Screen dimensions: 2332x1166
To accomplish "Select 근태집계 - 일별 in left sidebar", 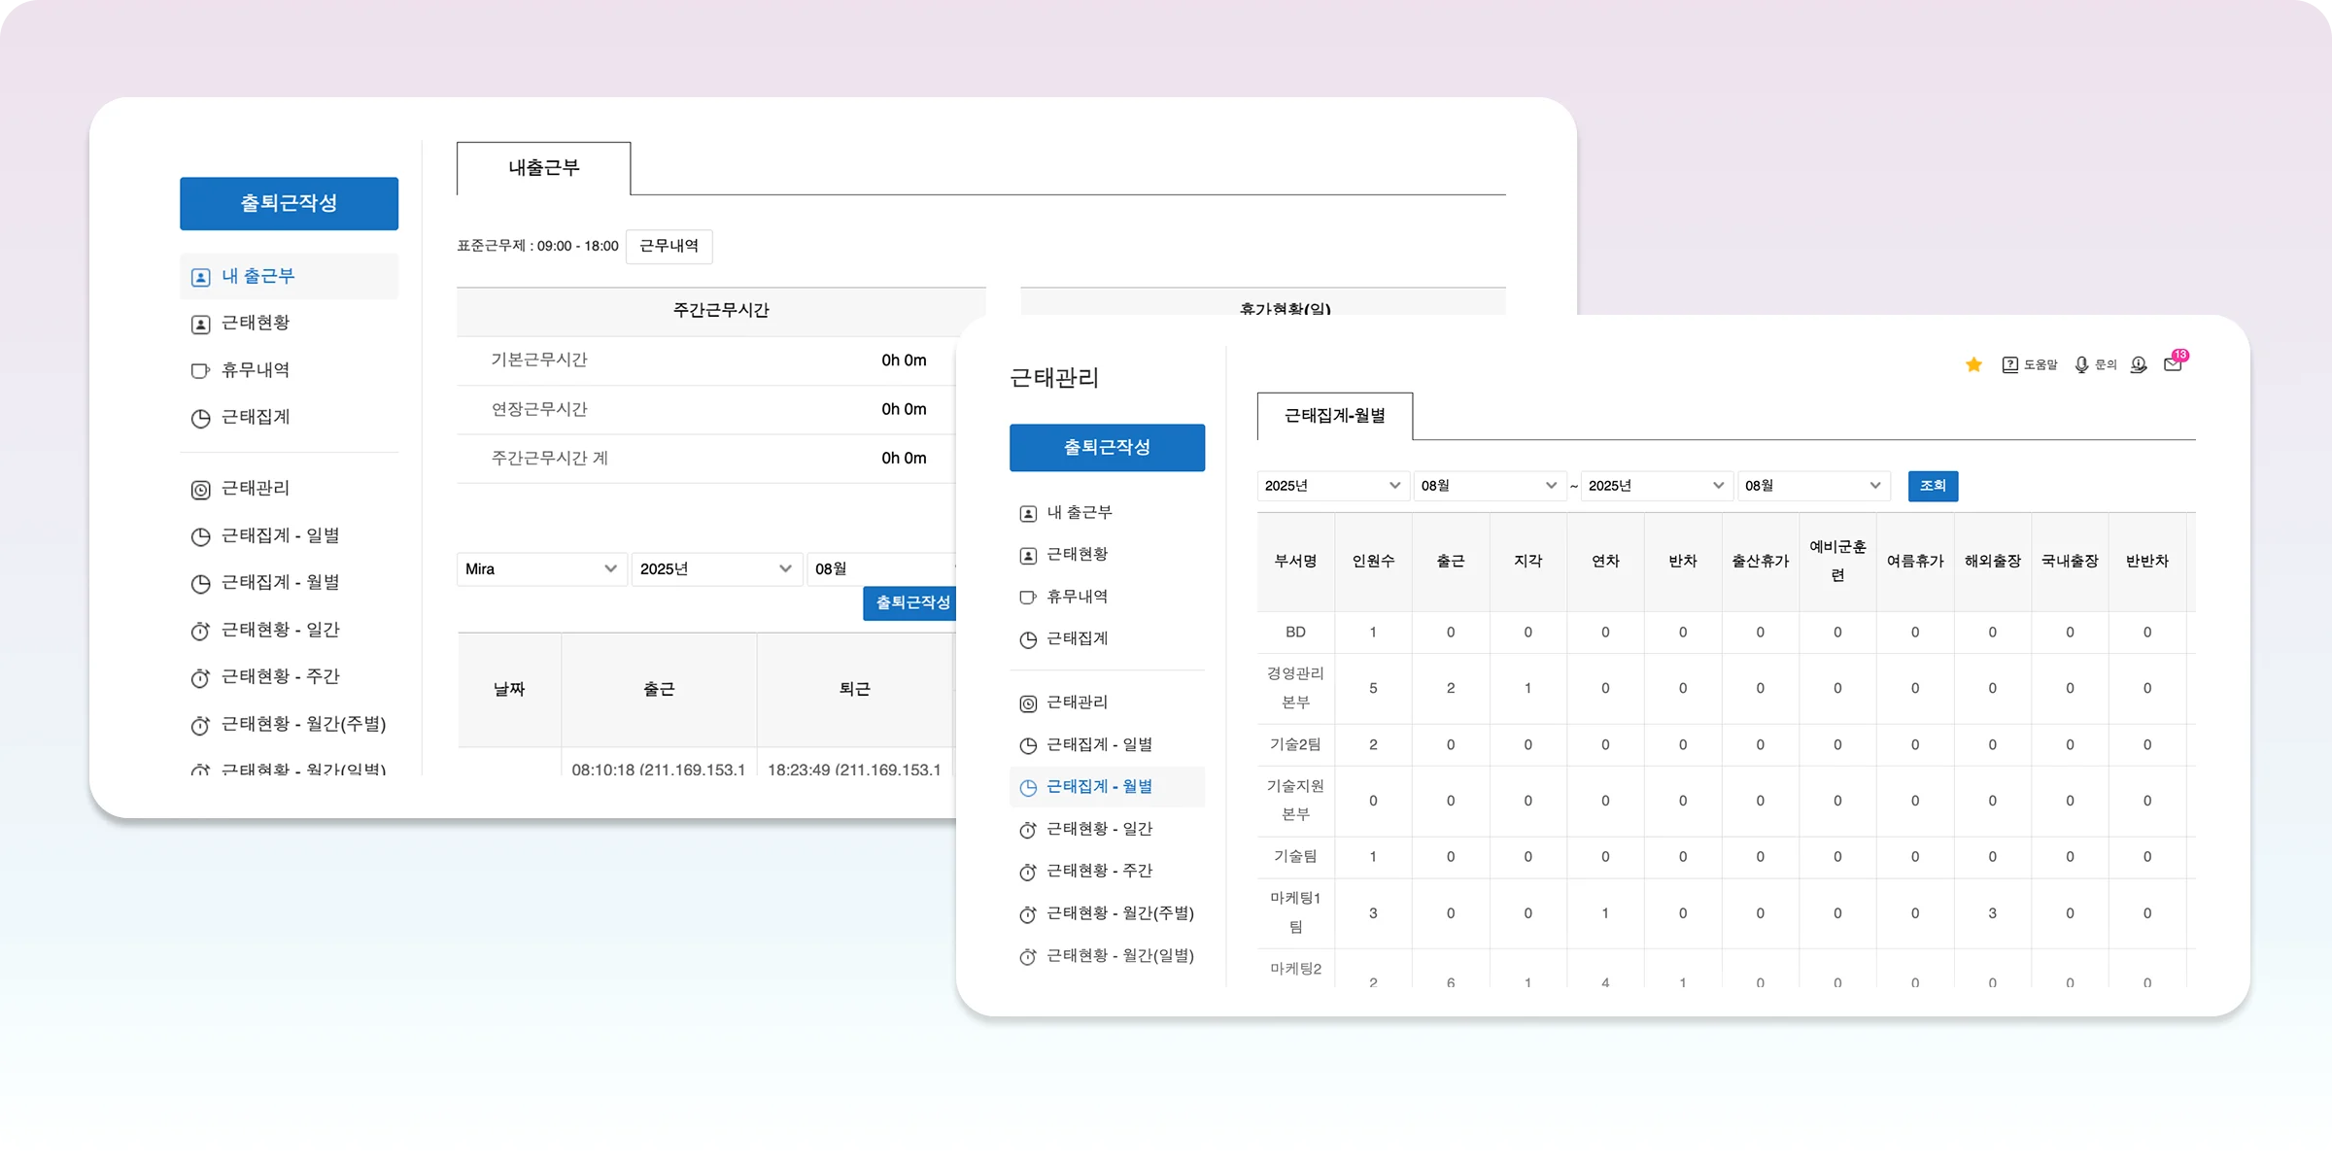I will click(280, 535).
